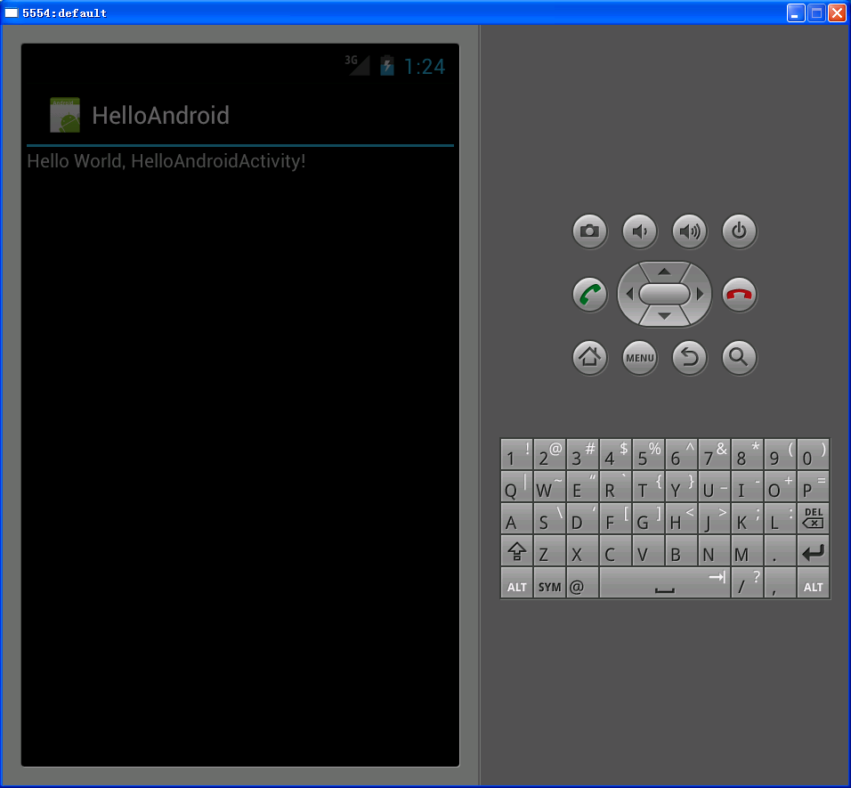This screenshot has height=788, width=851.
Task: Click the A key on keyboard
Action: 516,518
